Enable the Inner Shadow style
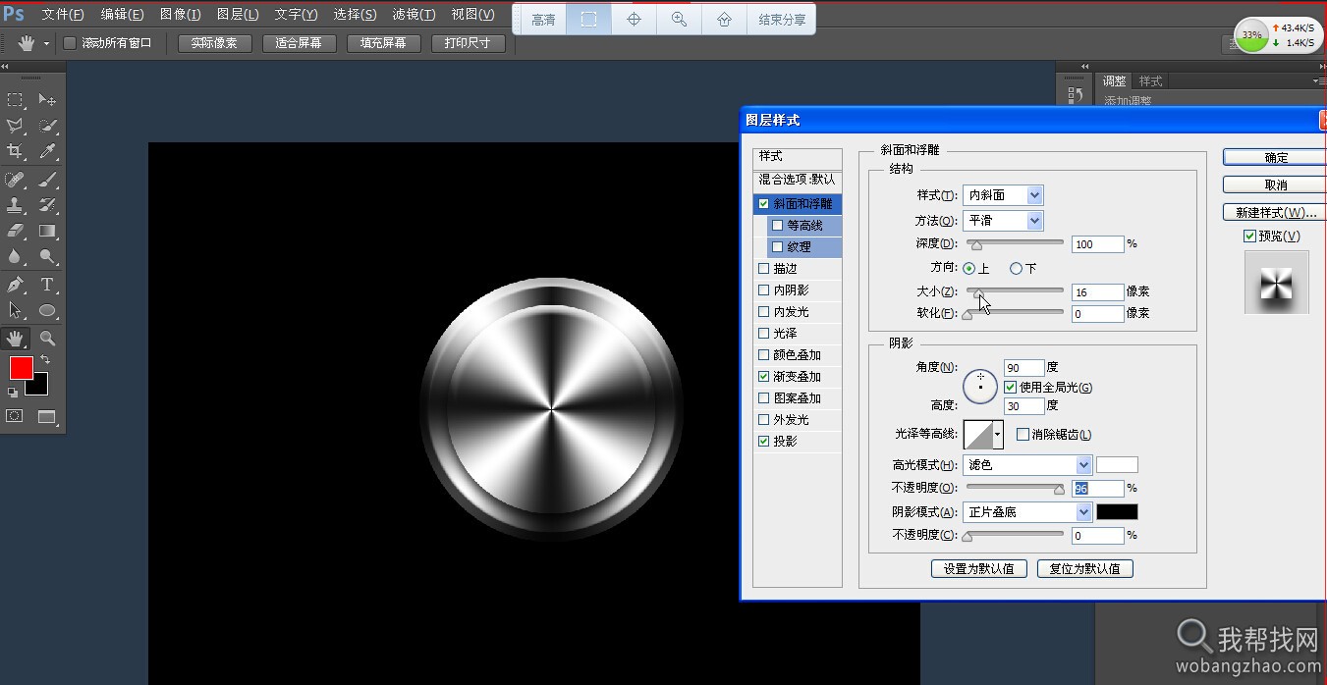Viewport: 1327px width, 685px height. [x=764, y=290]
